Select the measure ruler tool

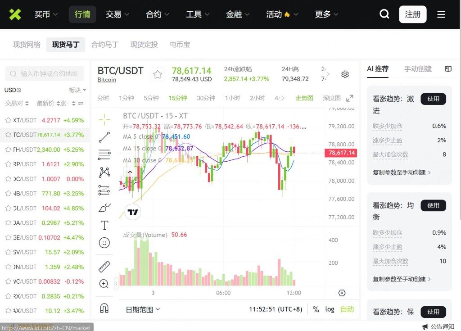coord(104,267)
